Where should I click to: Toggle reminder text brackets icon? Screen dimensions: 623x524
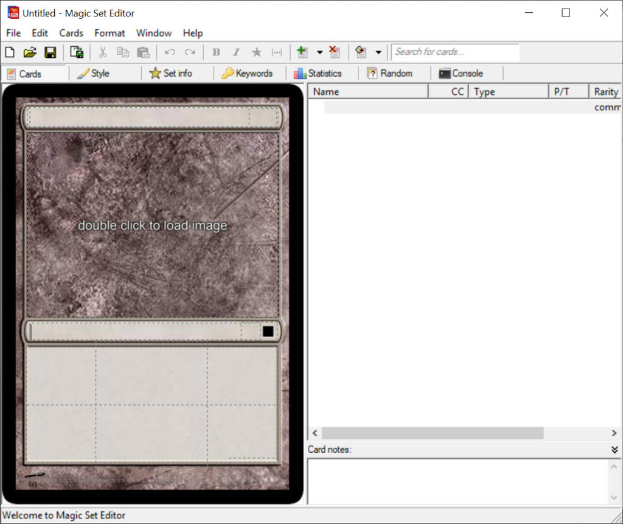pos(277,52)
